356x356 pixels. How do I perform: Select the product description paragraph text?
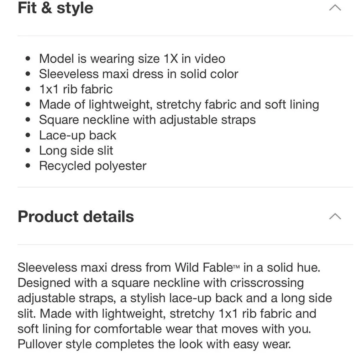coord(174,305)
